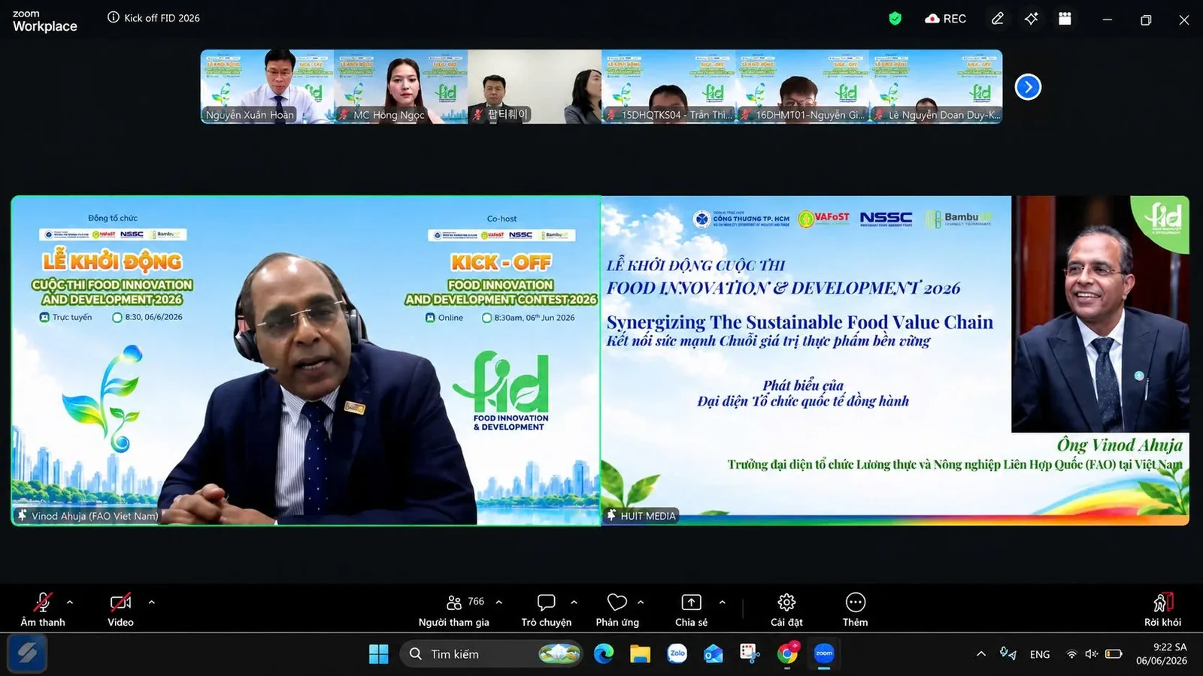Viewport: 1203px width, 676px height.
Task: Show next participant thumbnails with blue arrow
Action: pyautogui.click(x=1028, y=87)
